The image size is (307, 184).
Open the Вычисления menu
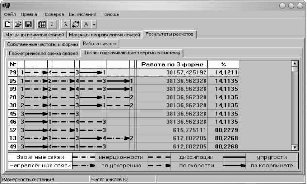click(83, 14)
